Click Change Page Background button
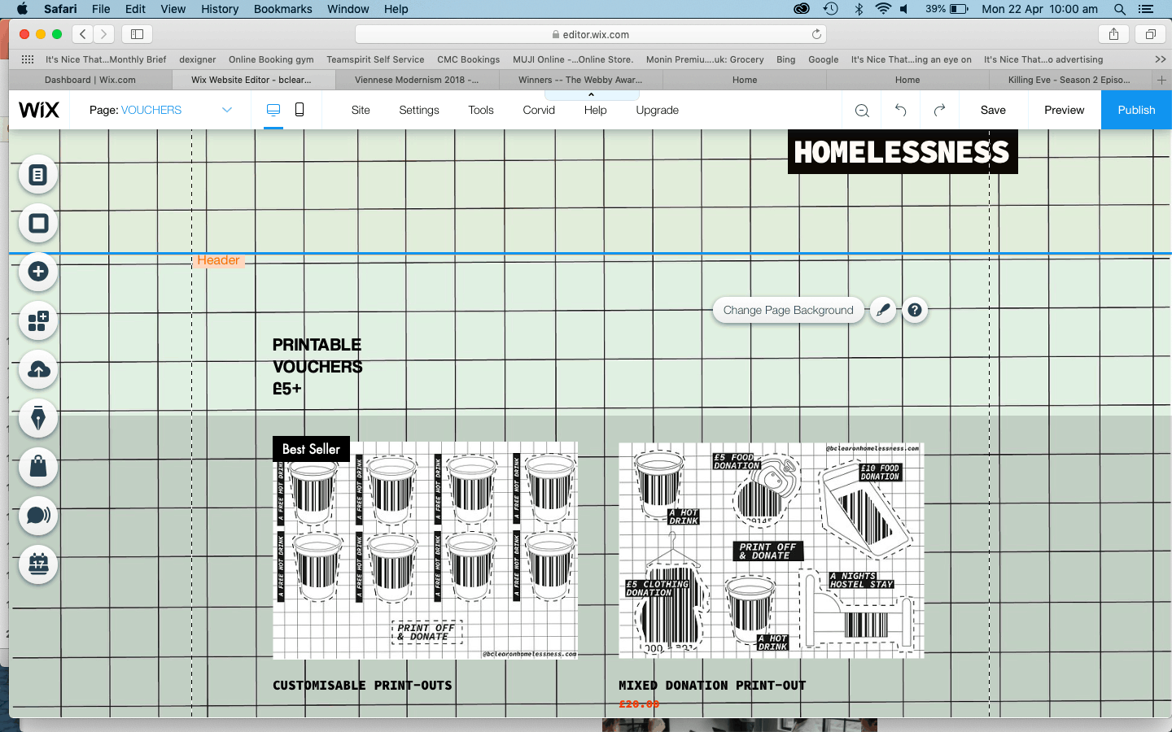The height and width of the screenshot is (732, 1172). (x=788, y=310)
